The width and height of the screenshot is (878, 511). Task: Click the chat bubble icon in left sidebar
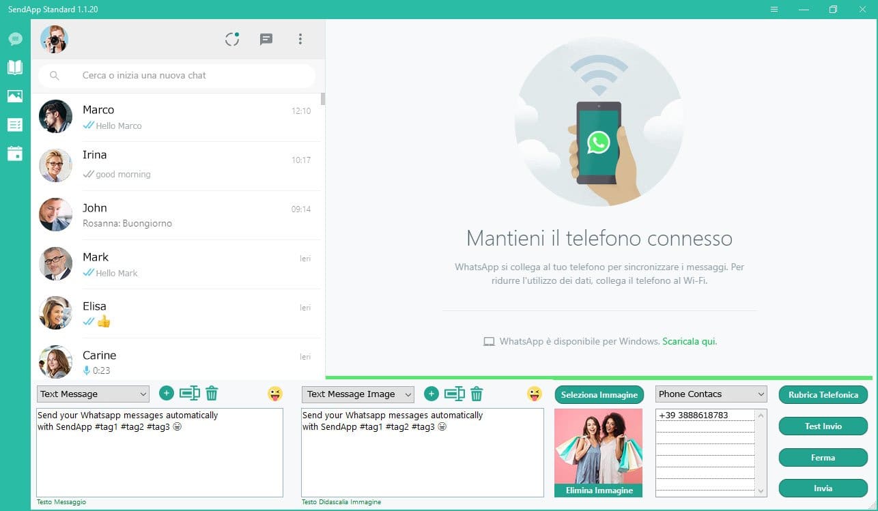(15, 39)
